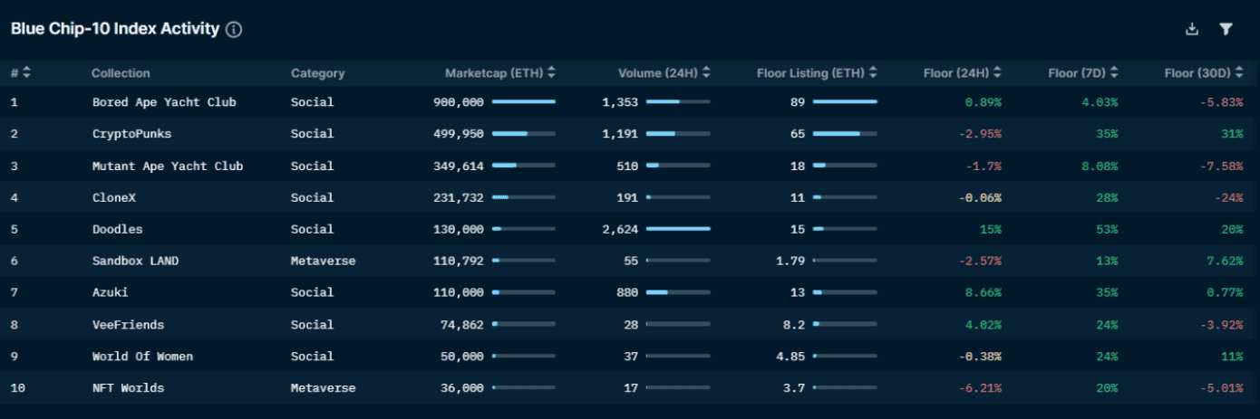This screenshot has height=419, width=1260.
Task: Click the Collection column header
Action: (x=121, y=73)
